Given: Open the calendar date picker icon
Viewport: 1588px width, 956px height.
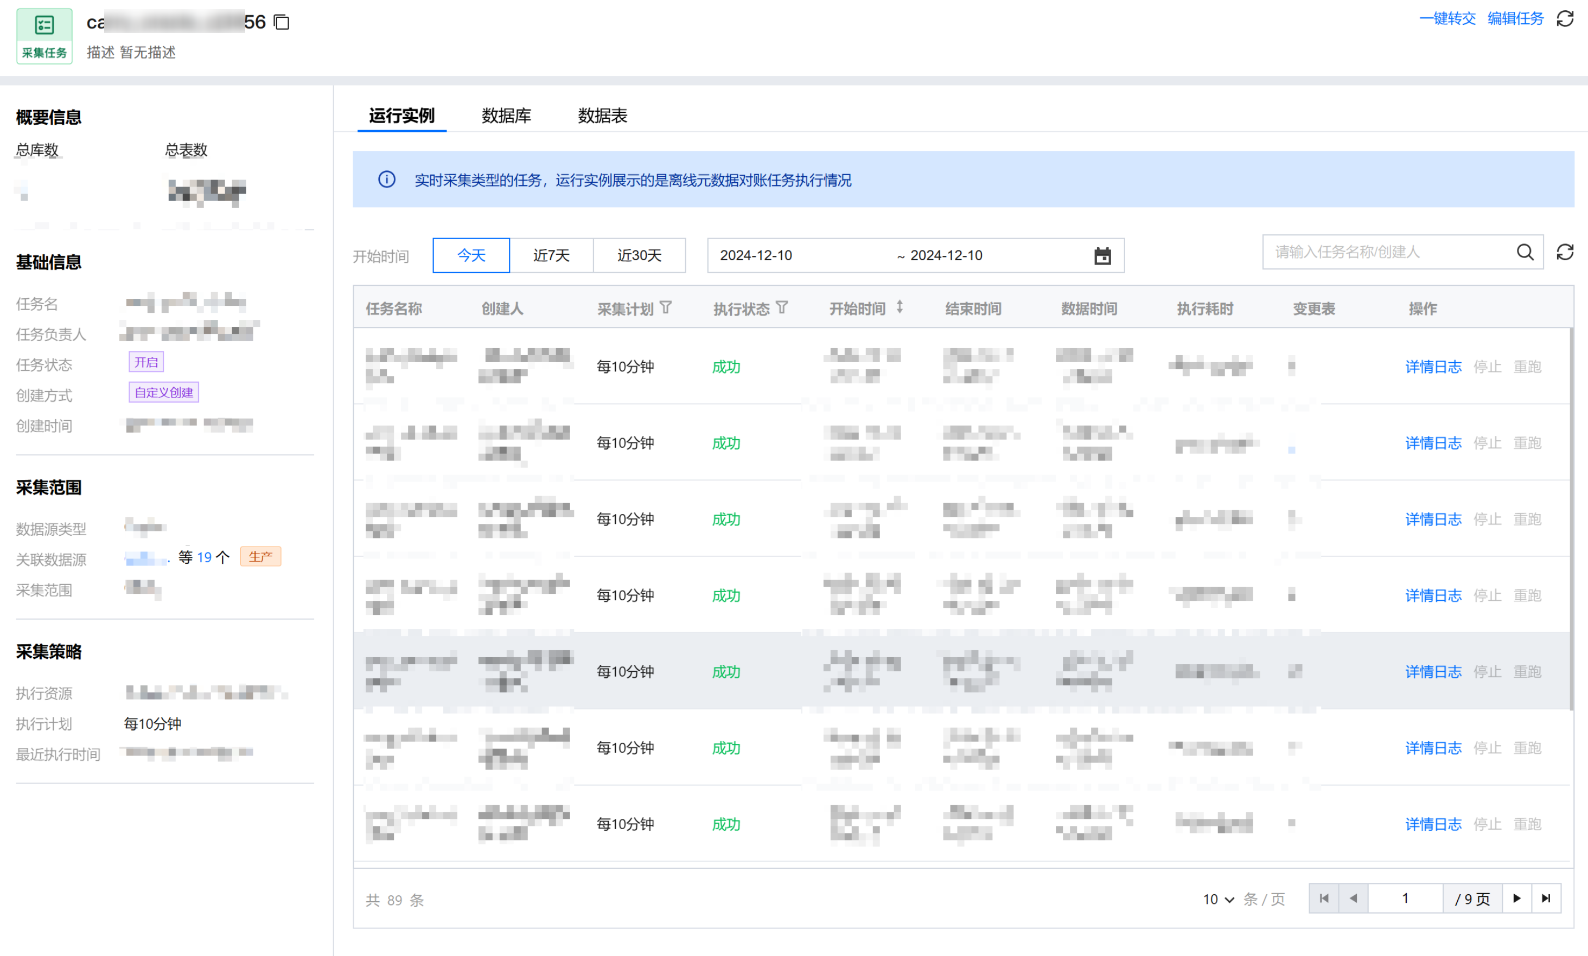Looking at the screenshot, I should [x=1102, y=256].
